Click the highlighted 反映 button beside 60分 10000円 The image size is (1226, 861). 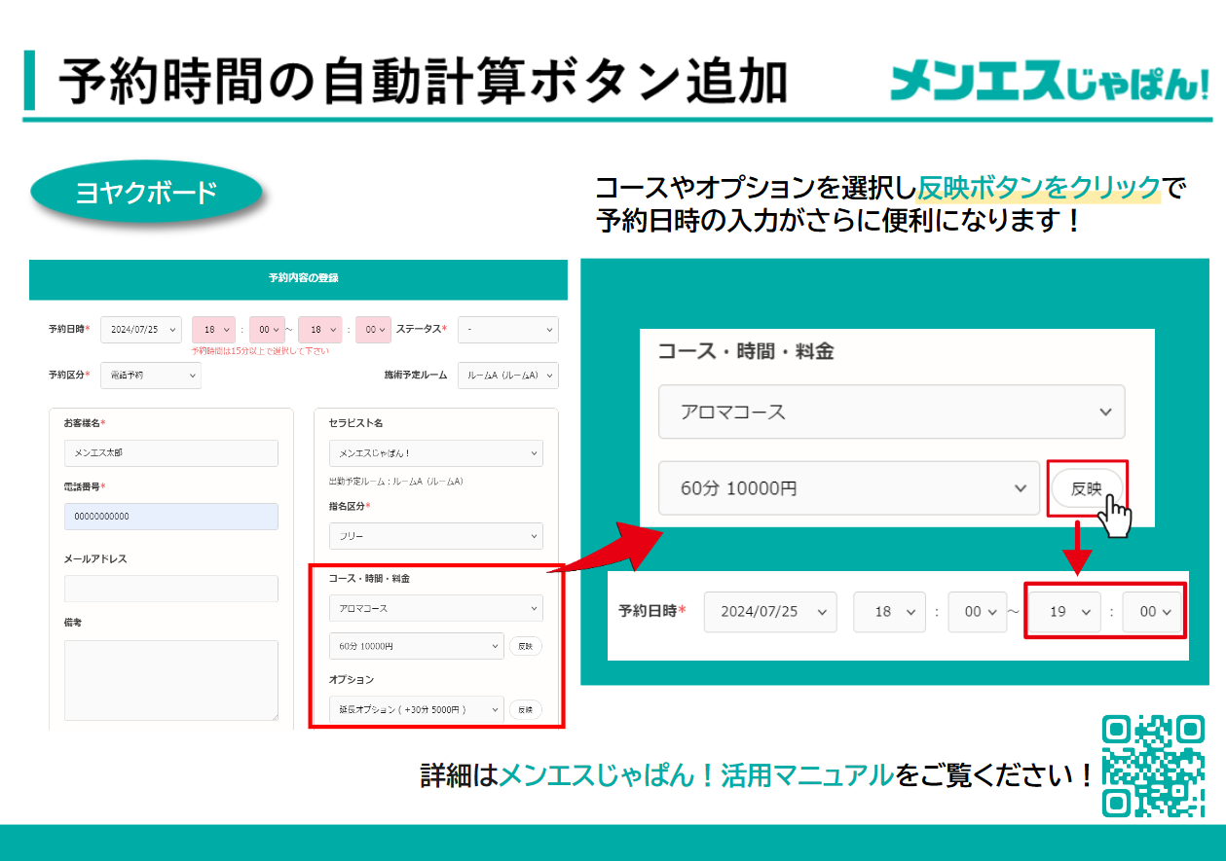point(1088,487)
